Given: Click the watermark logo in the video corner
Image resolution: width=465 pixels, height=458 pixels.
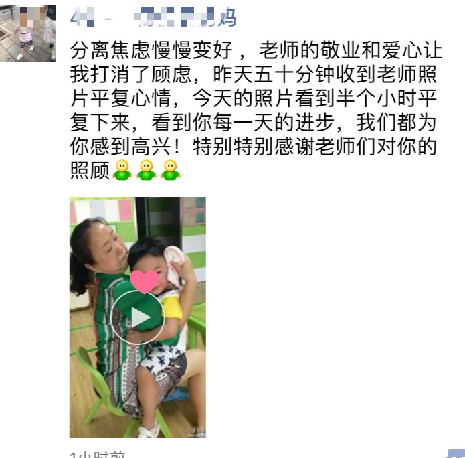Looking at the screenshot, I should [197, 431].
